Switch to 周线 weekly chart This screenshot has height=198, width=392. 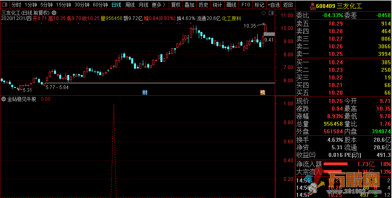(130, 5)
